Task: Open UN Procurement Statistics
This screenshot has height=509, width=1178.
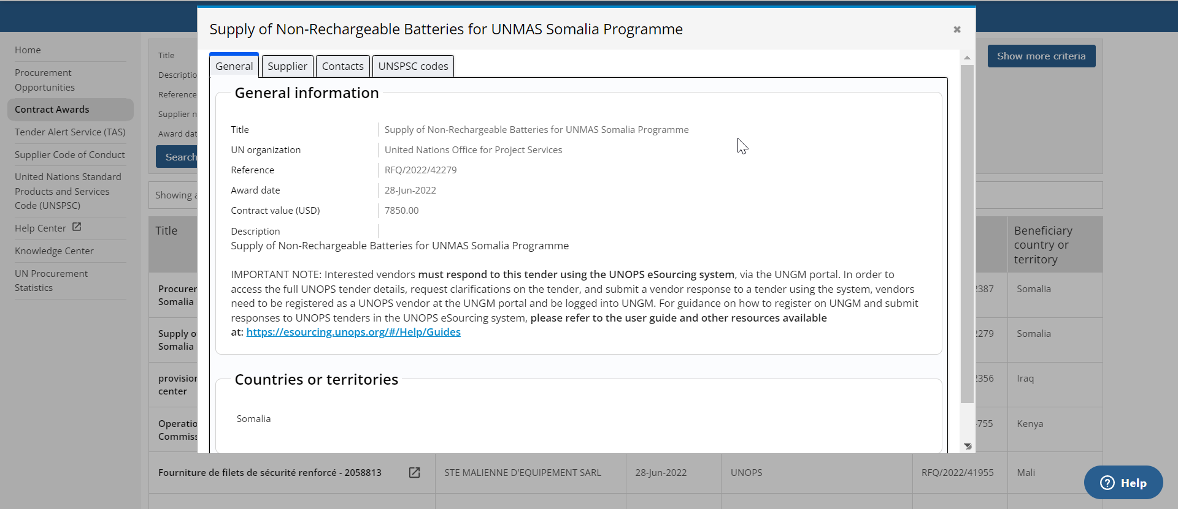Action: [x=51, y=281]
